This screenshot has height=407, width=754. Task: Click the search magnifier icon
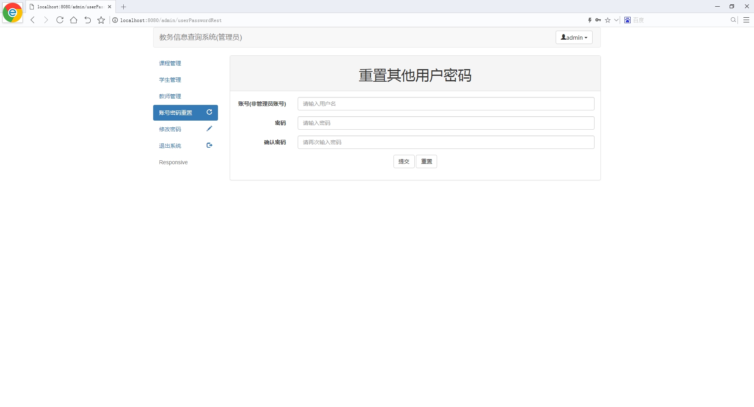click(x=733, y=20)
